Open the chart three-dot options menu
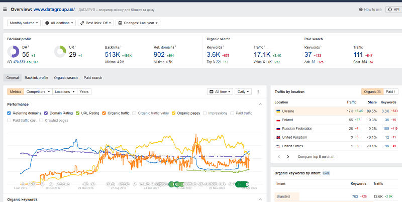 coord(258,92)
